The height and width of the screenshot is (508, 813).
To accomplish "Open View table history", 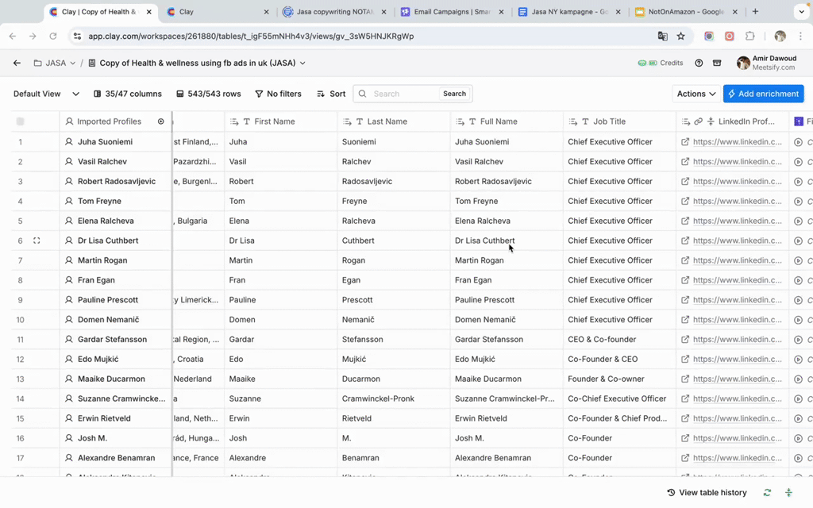I will 707,493.
